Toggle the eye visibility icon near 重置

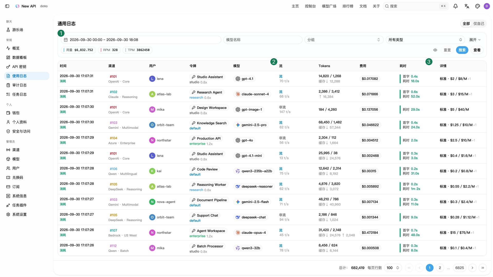click(435, 50)
